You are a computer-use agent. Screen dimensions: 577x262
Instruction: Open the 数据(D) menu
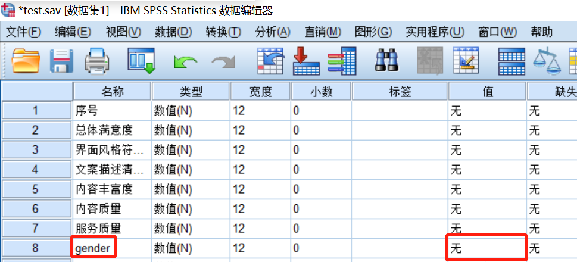click(x=173, y=32)
